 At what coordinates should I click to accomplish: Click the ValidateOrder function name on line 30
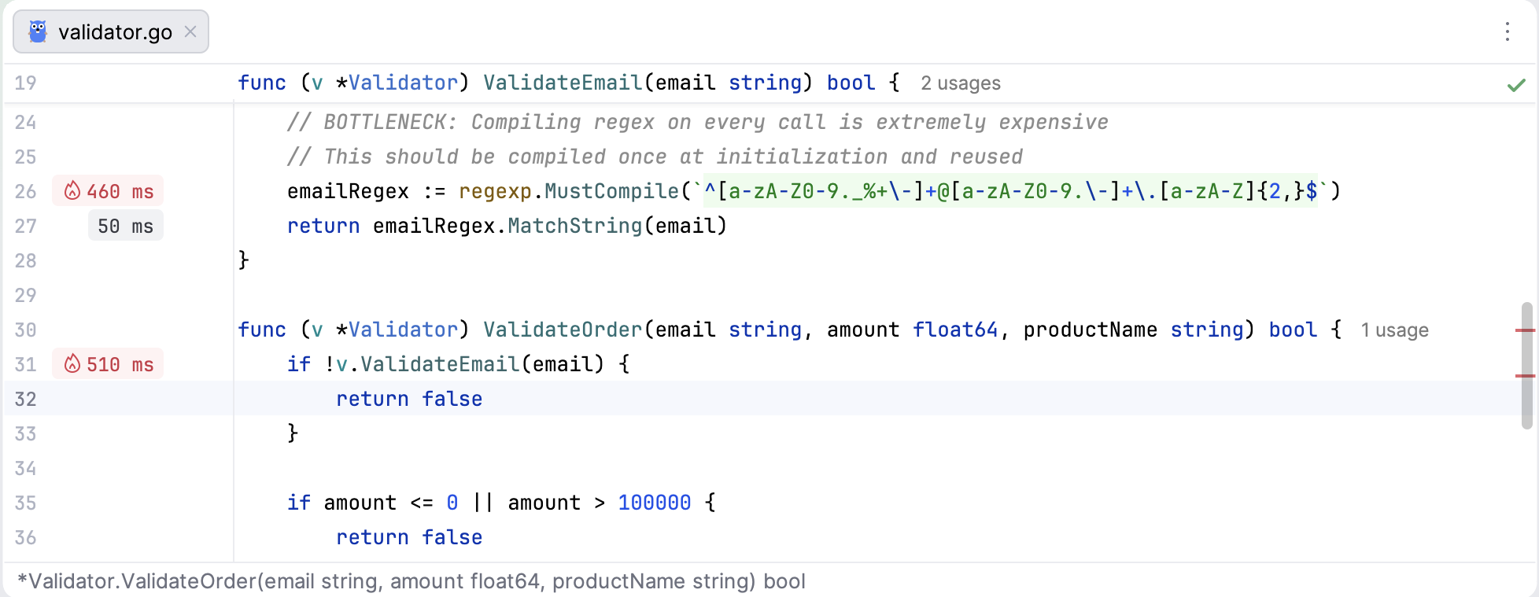coord(563,330)
